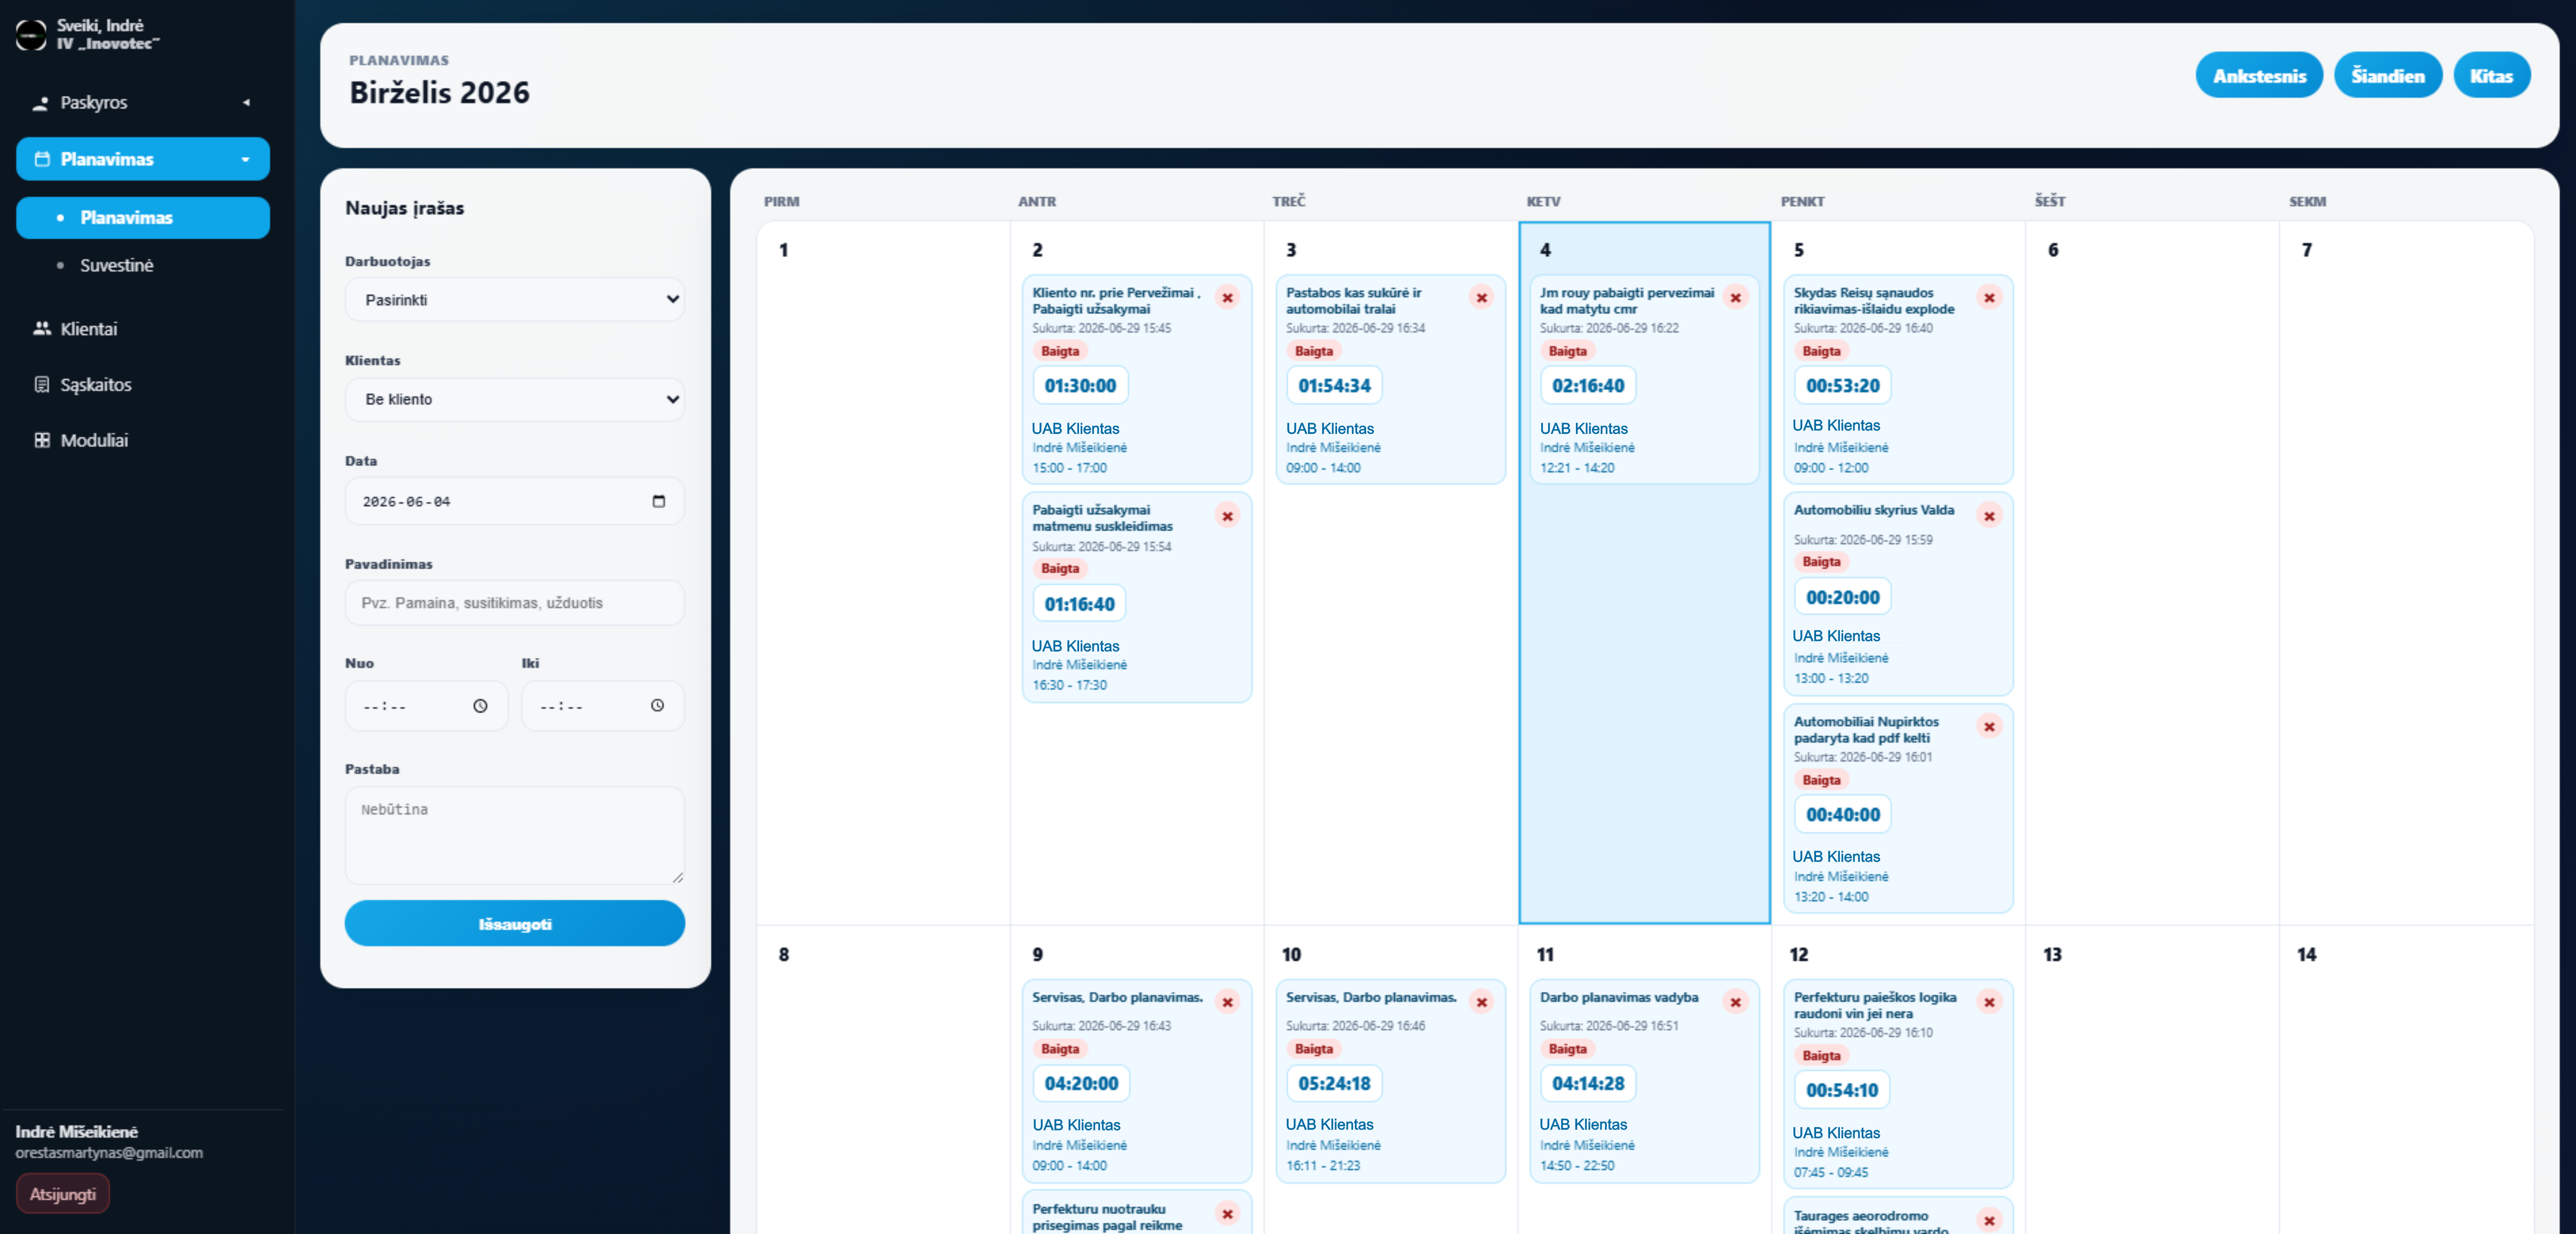Open the Moduliai menu item
The image size is (2576, 1234).
point(143,440)
